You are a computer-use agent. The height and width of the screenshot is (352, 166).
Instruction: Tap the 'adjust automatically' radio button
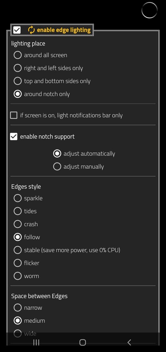pos(57,154)
